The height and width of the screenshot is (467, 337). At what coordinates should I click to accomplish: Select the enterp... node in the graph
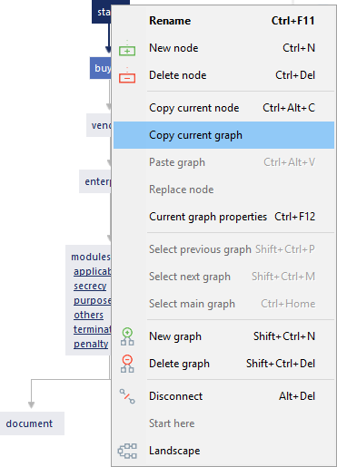[x=95, y=181]
